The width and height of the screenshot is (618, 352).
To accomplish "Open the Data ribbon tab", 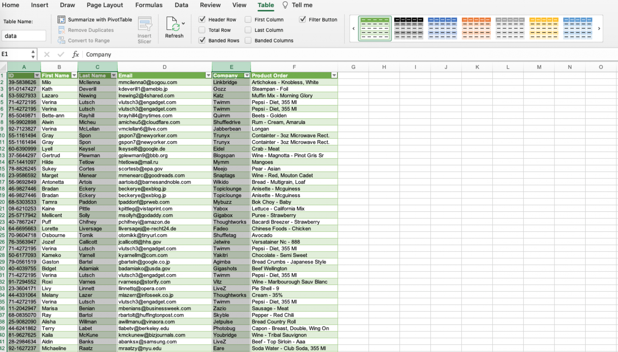I will (x=181, y=5).
